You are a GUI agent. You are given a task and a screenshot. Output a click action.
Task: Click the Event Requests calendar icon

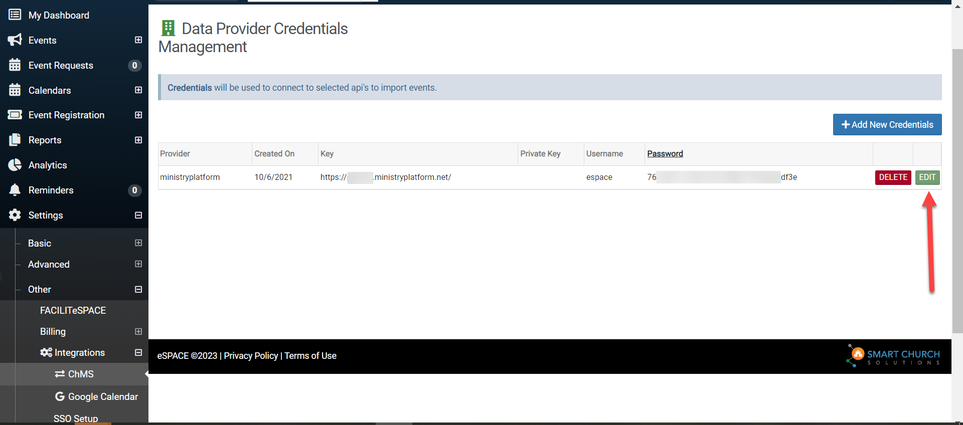pyautogui.click(x=15, y=65)
